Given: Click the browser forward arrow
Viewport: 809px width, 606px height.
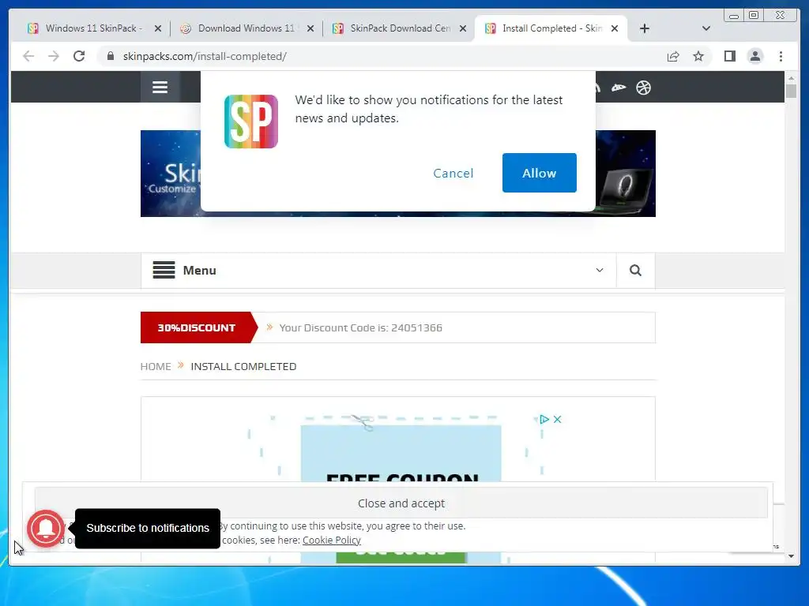Looking at the screenshot, I should (54, 56).
